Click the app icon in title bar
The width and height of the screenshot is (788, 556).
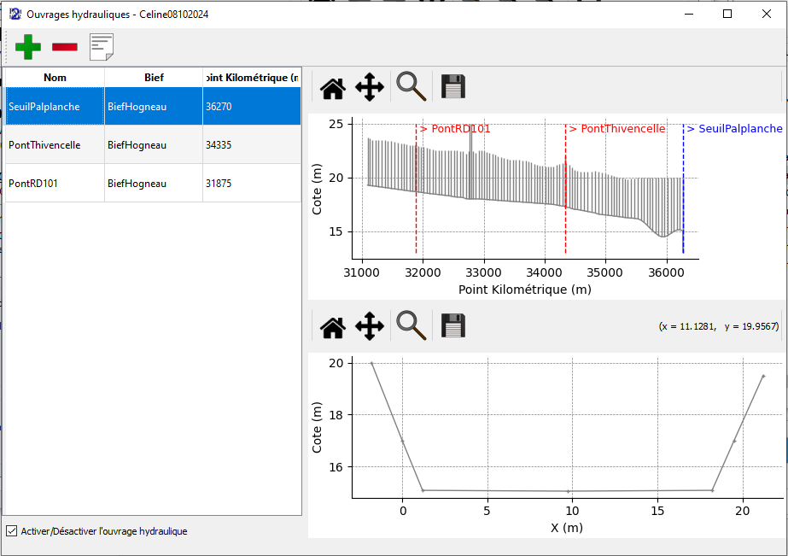pos(15,15)
